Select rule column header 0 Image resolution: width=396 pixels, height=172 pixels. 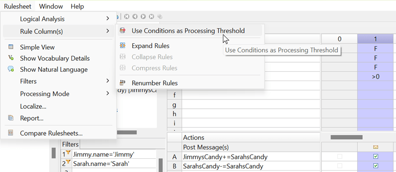(x=339, y=39)
